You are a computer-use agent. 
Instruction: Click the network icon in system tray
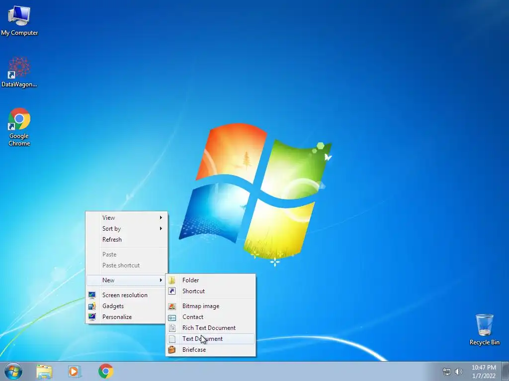click(x=447, y=372)
